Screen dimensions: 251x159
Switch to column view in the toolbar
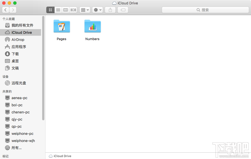coord(66,10)
